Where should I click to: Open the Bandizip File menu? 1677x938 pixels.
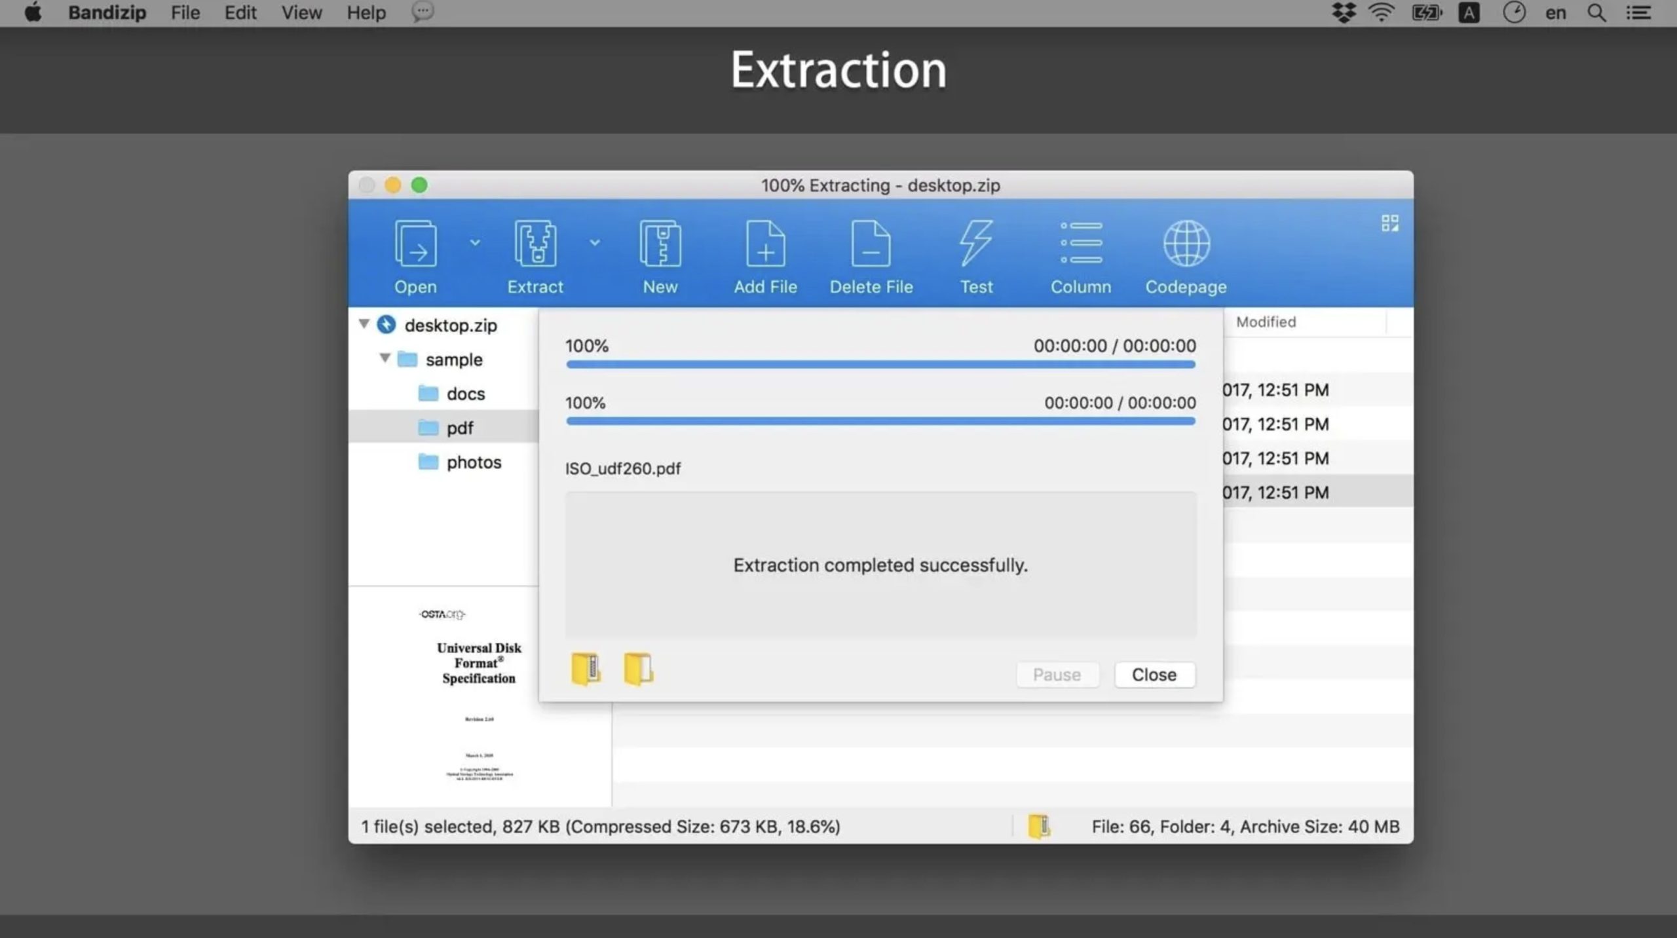tap(185, 12)
